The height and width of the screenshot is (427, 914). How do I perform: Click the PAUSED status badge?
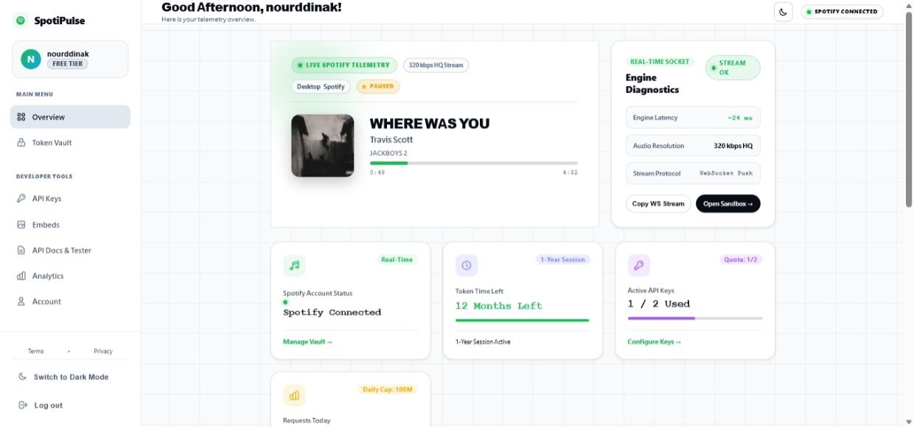click(x=378, y=86)
